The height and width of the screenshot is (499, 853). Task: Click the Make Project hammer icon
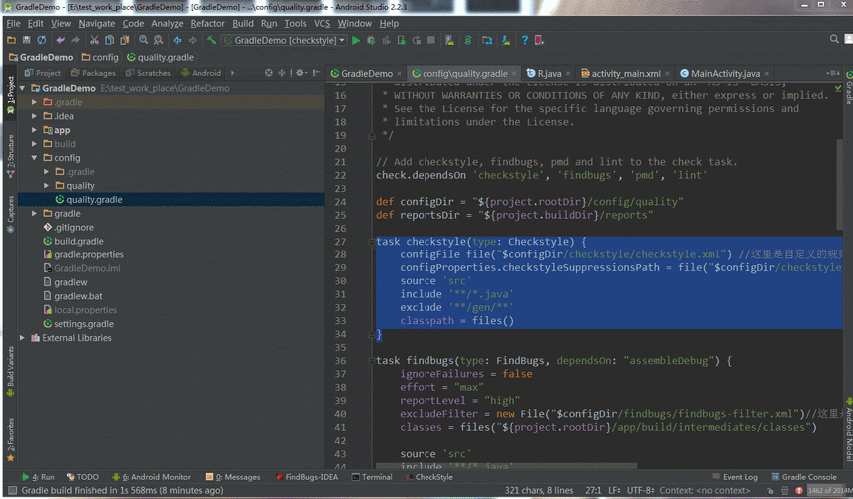tap(211, 40)
